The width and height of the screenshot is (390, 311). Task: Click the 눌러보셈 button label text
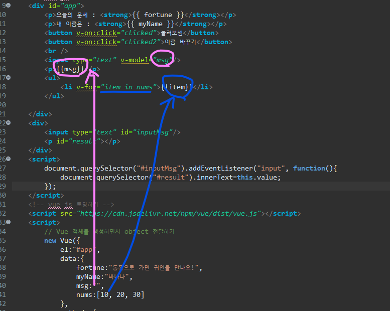pyautogui.click(x=172, y=33)
